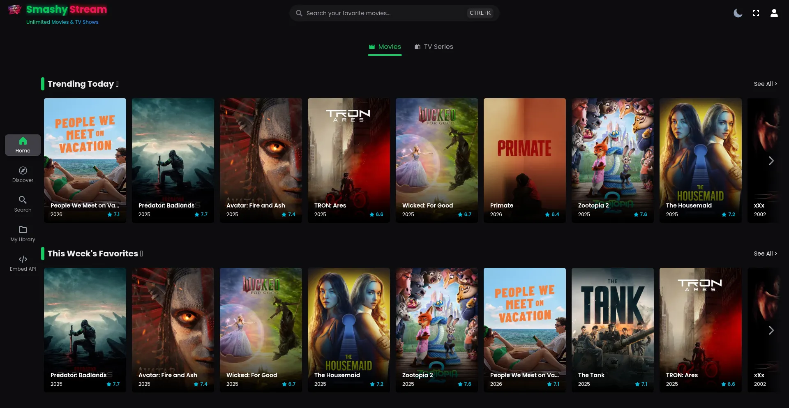
Task: Open Zootopia 2 in This Week's Favorites
Action: (437, 330)
